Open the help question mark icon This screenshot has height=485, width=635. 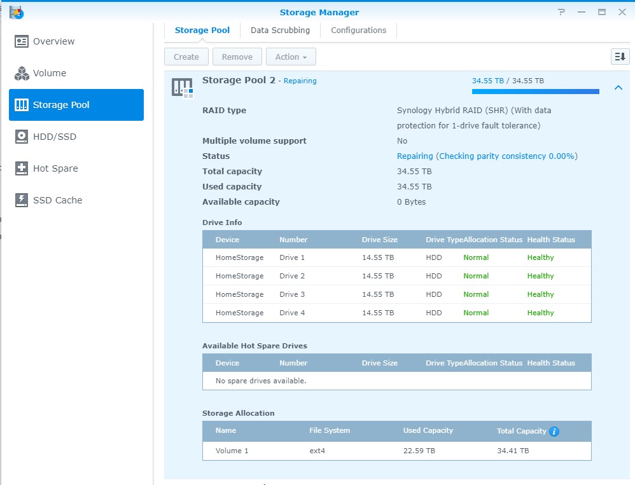[x=561, y=12]
